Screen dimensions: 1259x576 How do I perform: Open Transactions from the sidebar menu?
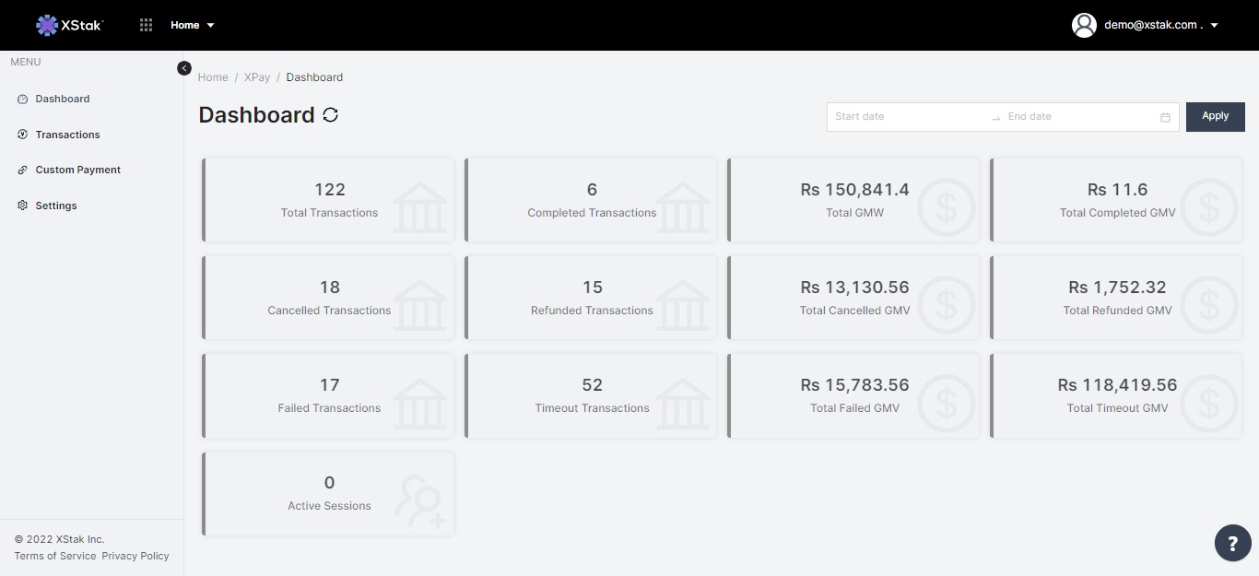[67, 135]
